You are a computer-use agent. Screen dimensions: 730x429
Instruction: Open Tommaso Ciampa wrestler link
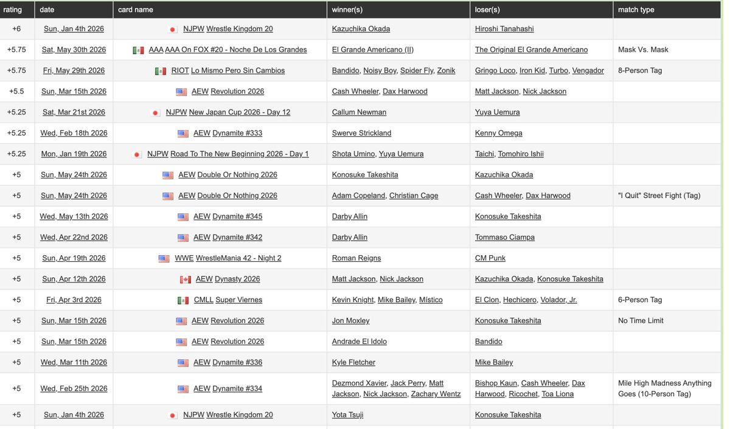point(504,238)
